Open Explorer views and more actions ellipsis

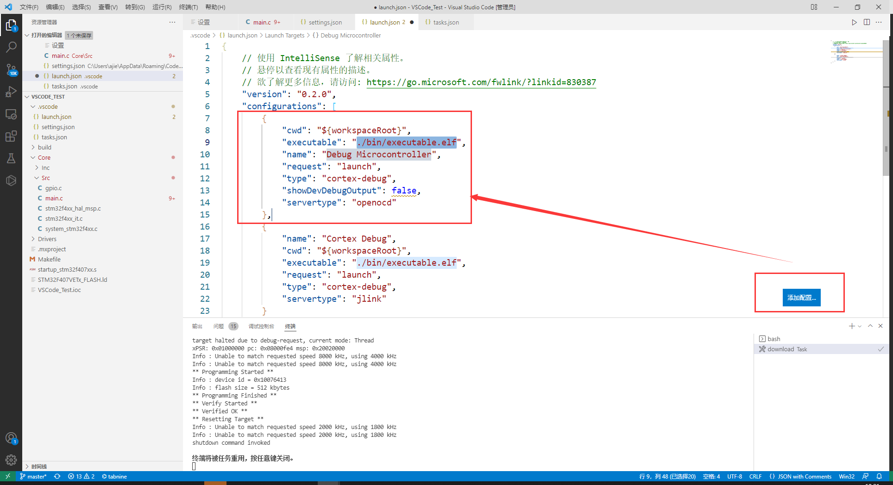click(x=172, y=22)
